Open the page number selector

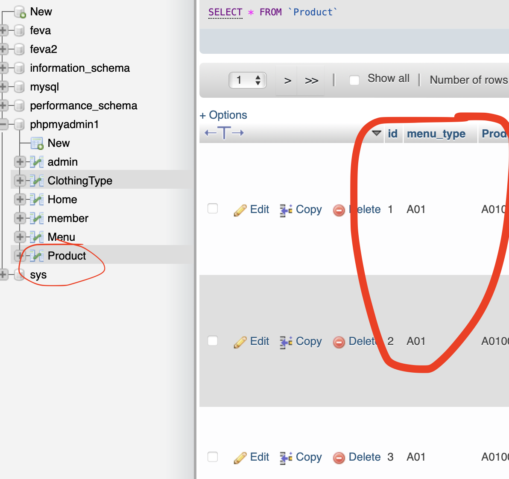pyautogui.click(x=248, y=80)
